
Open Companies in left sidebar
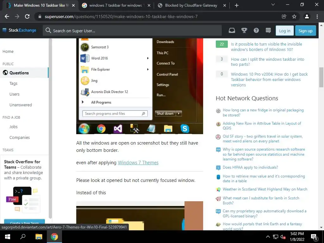(x=20, y=137)
